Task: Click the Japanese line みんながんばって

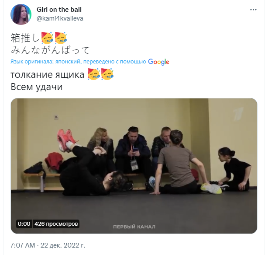Action: (50, 50)
